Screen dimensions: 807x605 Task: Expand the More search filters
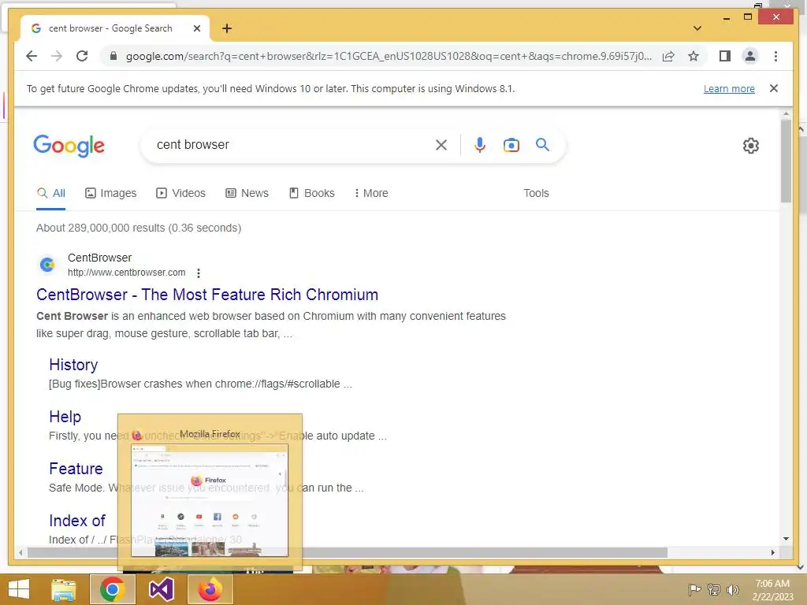click(371, 194)
